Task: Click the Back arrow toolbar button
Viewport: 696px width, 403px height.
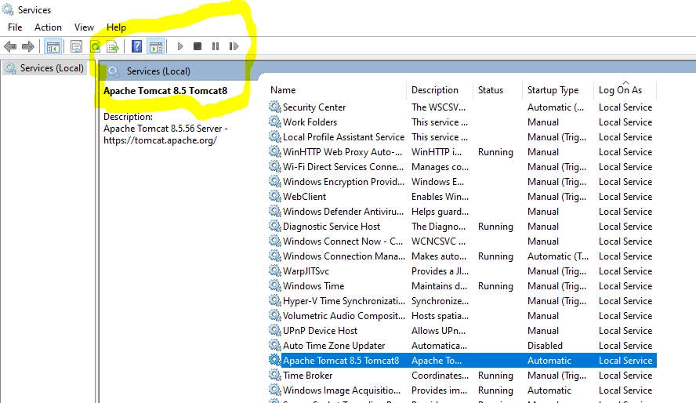Action: (x=9, y=46)
